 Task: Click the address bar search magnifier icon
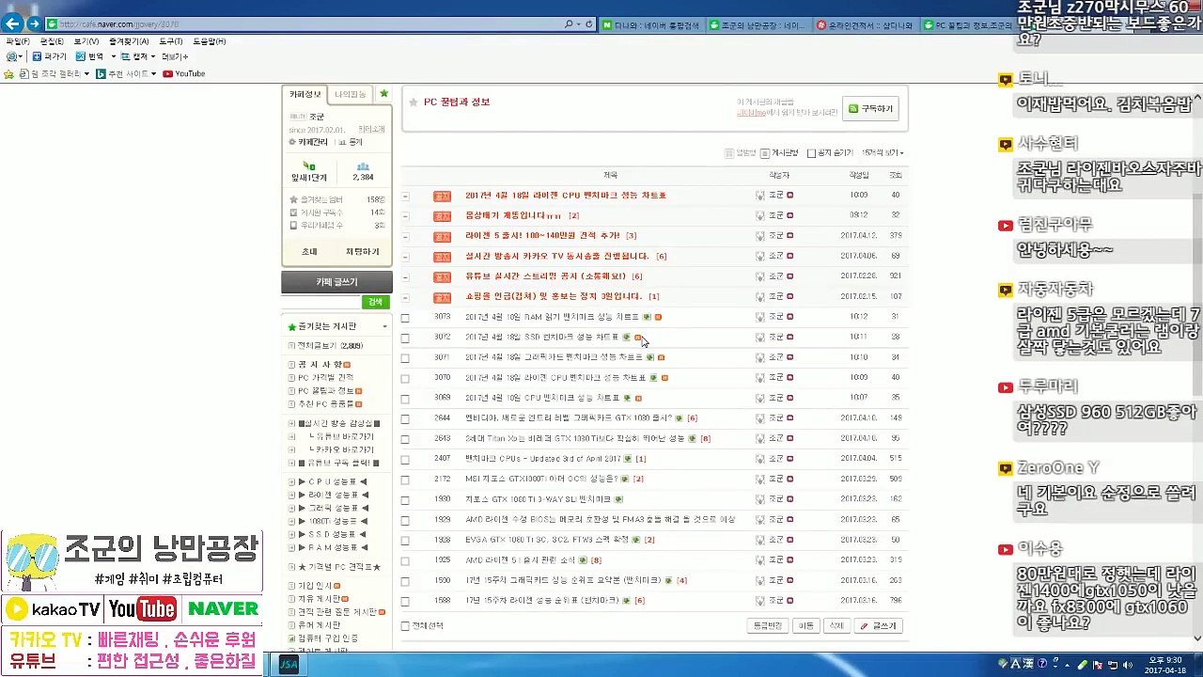(569, 24)
